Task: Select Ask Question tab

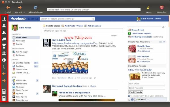Action: (x=93, y=26)
